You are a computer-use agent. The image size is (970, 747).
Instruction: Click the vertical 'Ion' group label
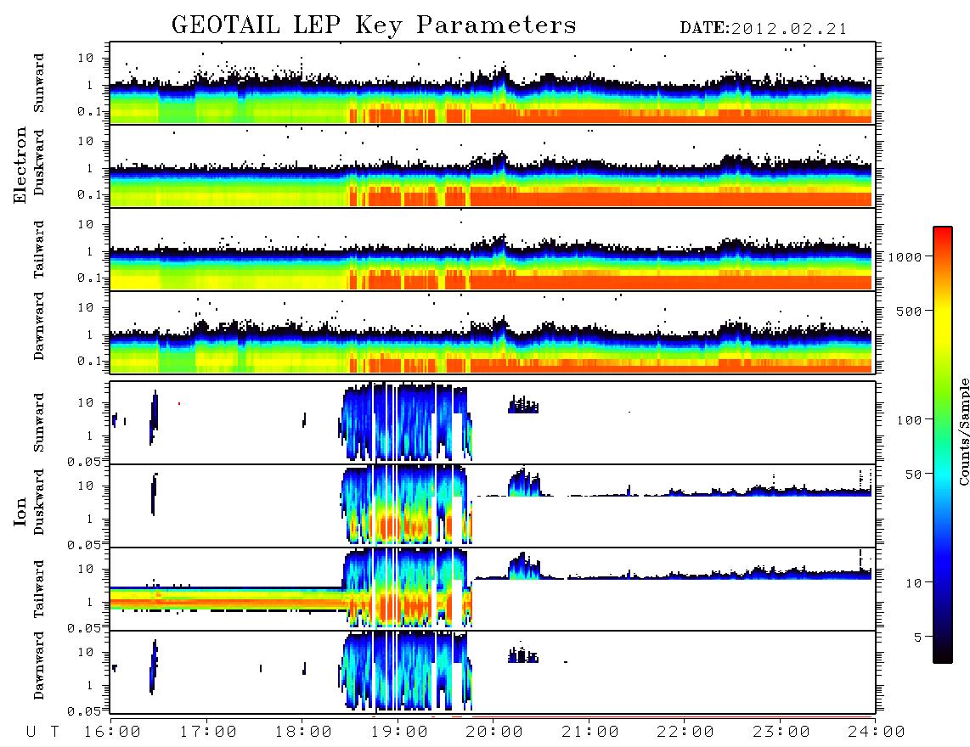20,511
